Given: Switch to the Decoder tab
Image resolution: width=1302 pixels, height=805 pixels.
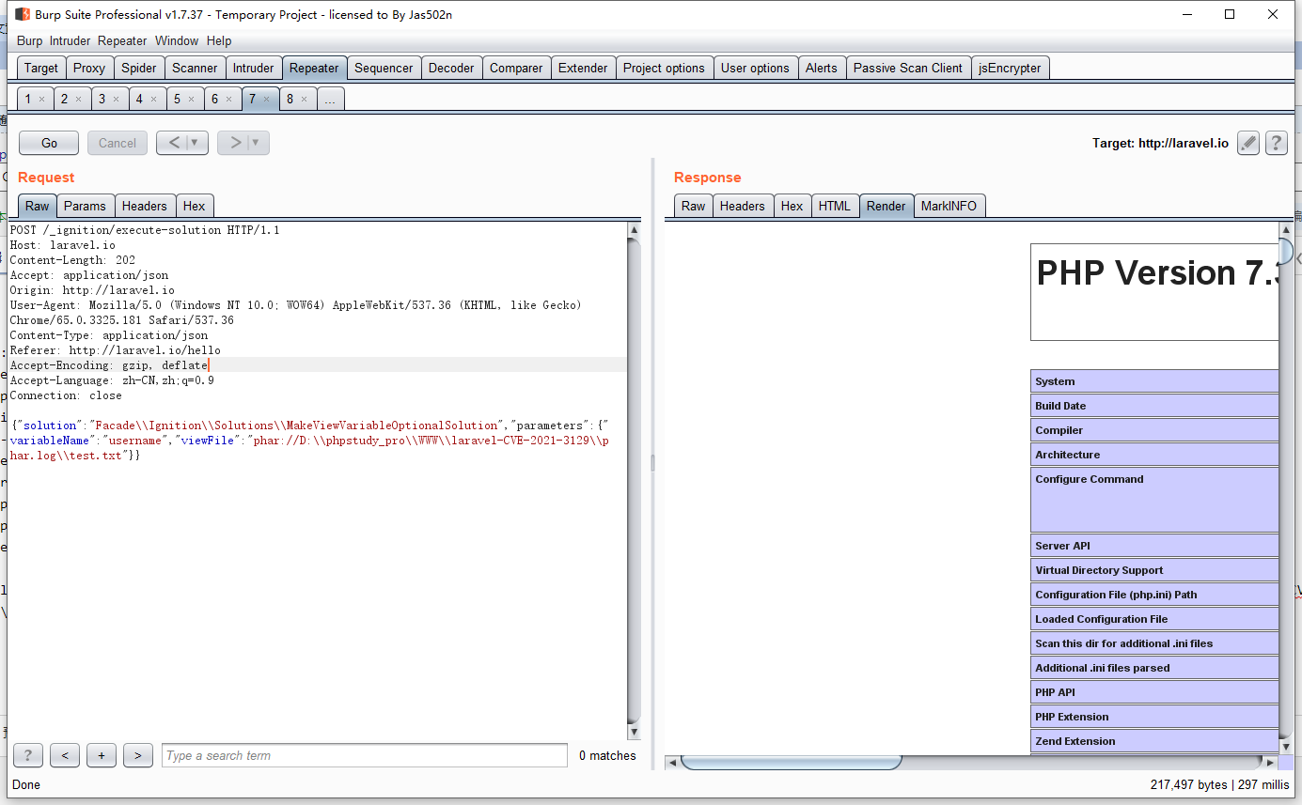Looking at the screenshot, I should [451, 68].
